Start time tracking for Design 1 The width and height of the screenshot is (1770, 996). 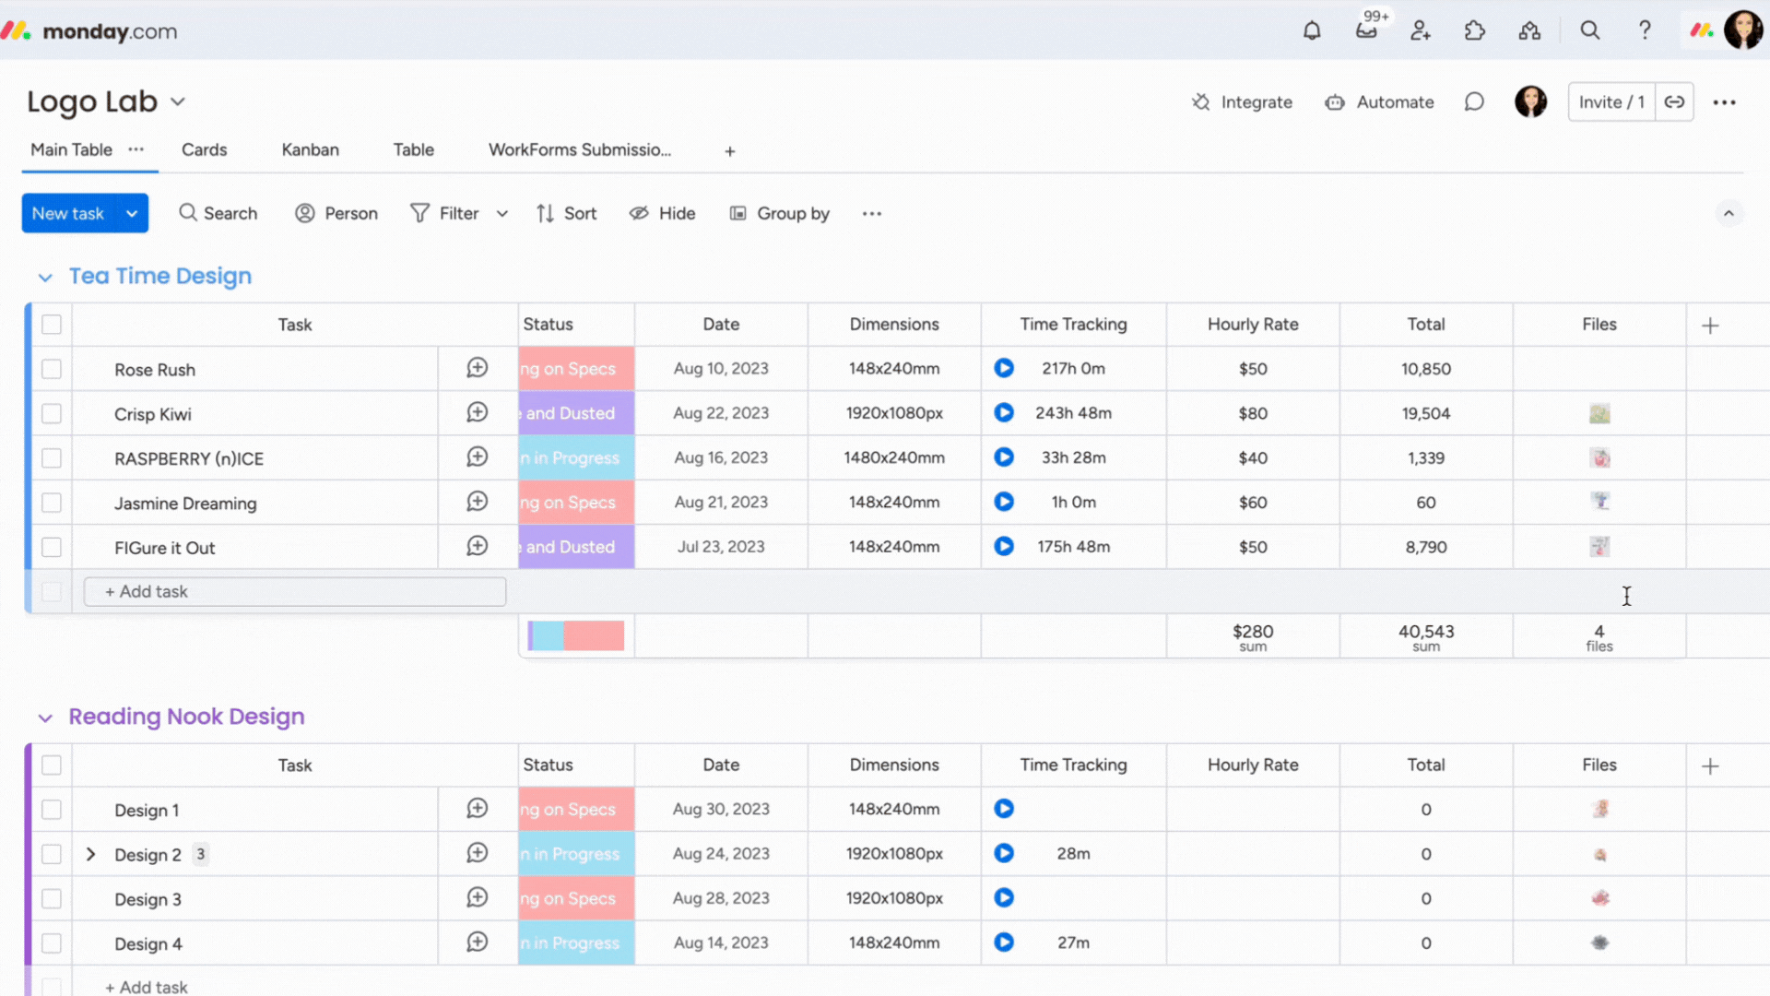(1004, 809)
